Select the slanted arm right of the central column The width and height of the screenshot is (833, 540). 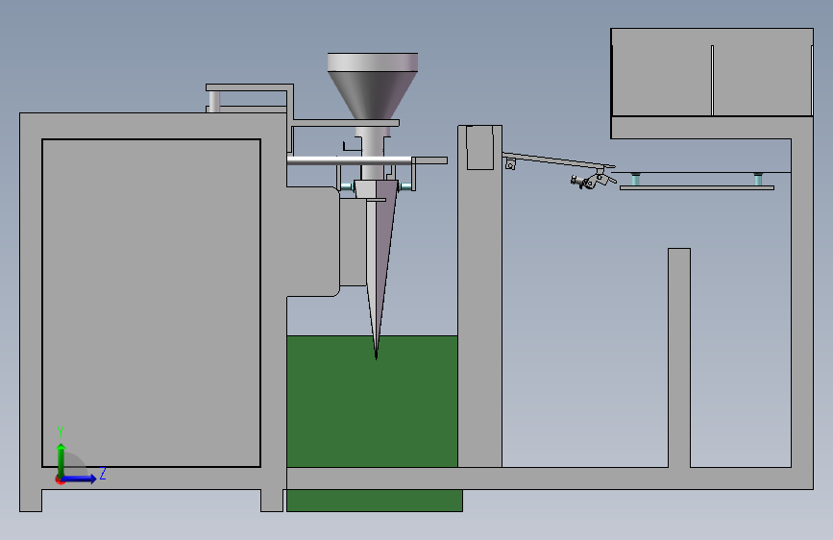tap(558, 160)
